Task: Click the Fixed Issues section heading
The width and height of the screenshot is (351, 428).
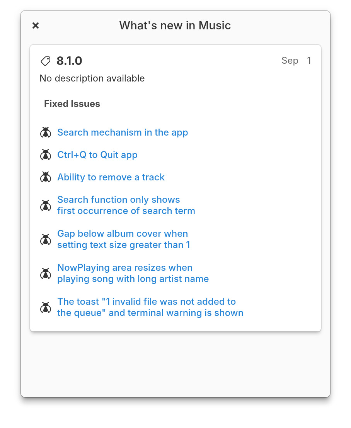Action: click(x=72, y=104)
